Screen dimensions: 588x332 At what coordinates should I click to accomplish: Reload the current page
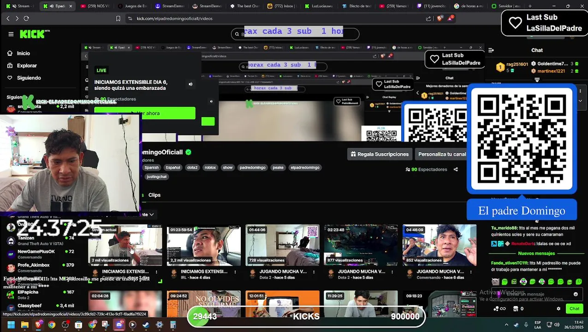[26, 18]
